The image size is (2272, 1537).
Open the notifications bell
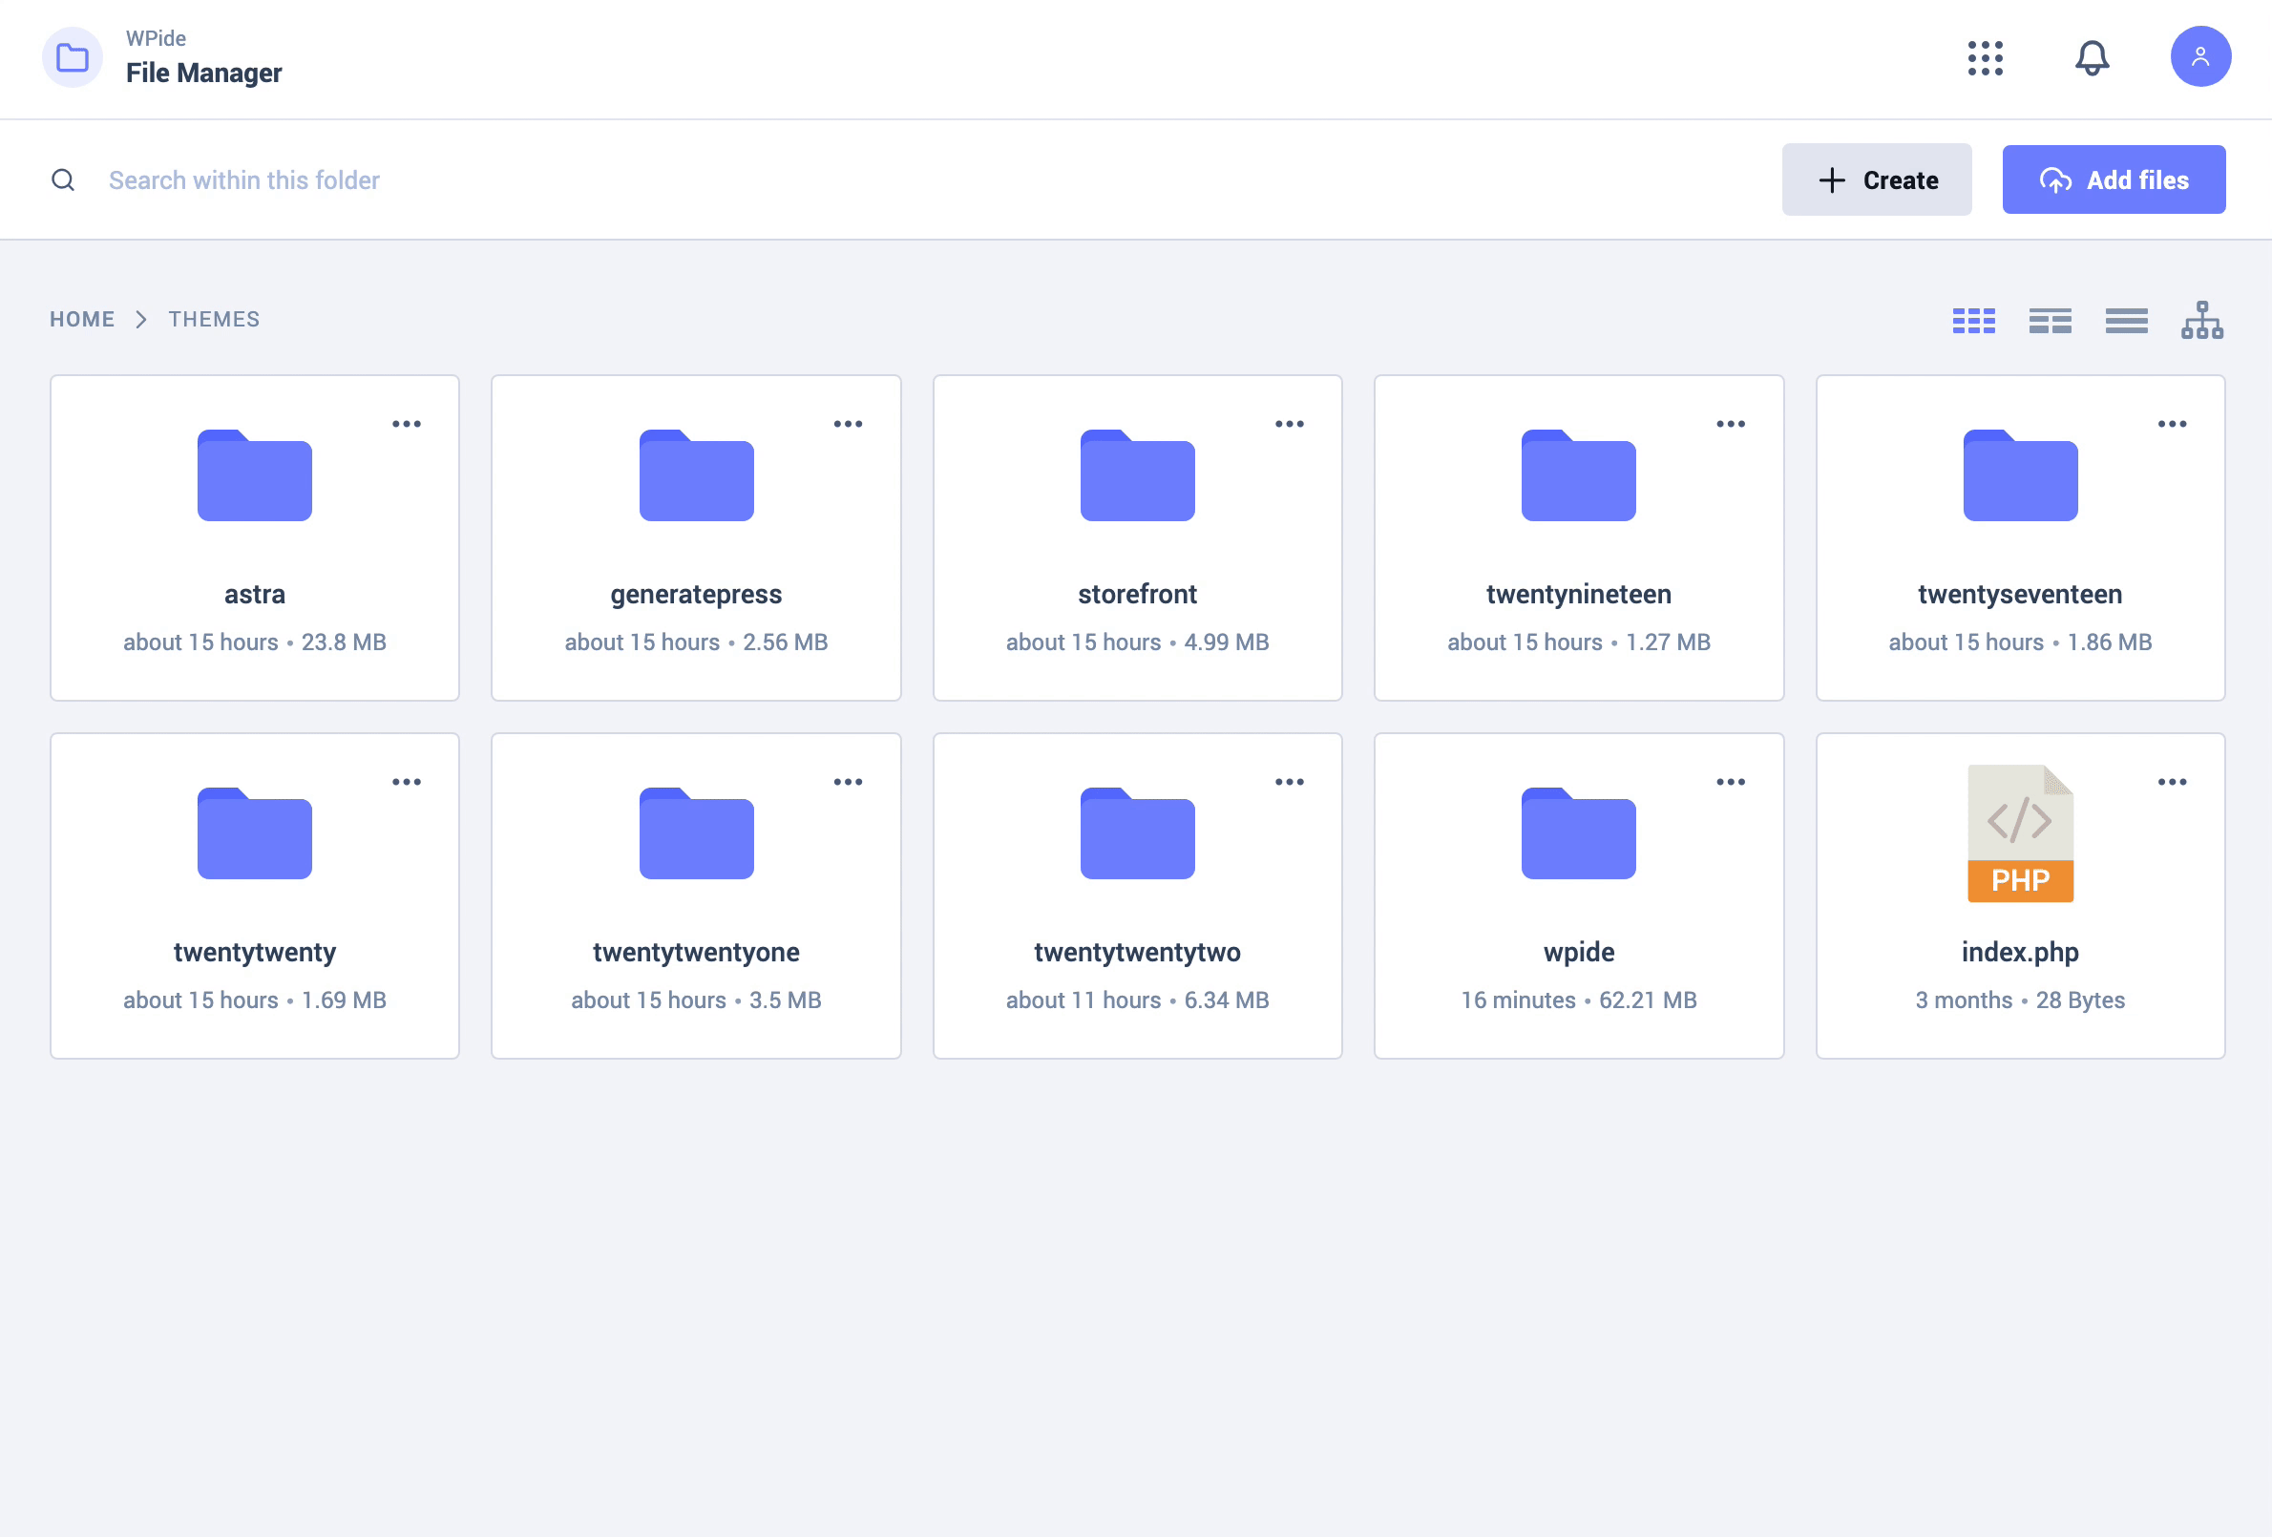2093,57
